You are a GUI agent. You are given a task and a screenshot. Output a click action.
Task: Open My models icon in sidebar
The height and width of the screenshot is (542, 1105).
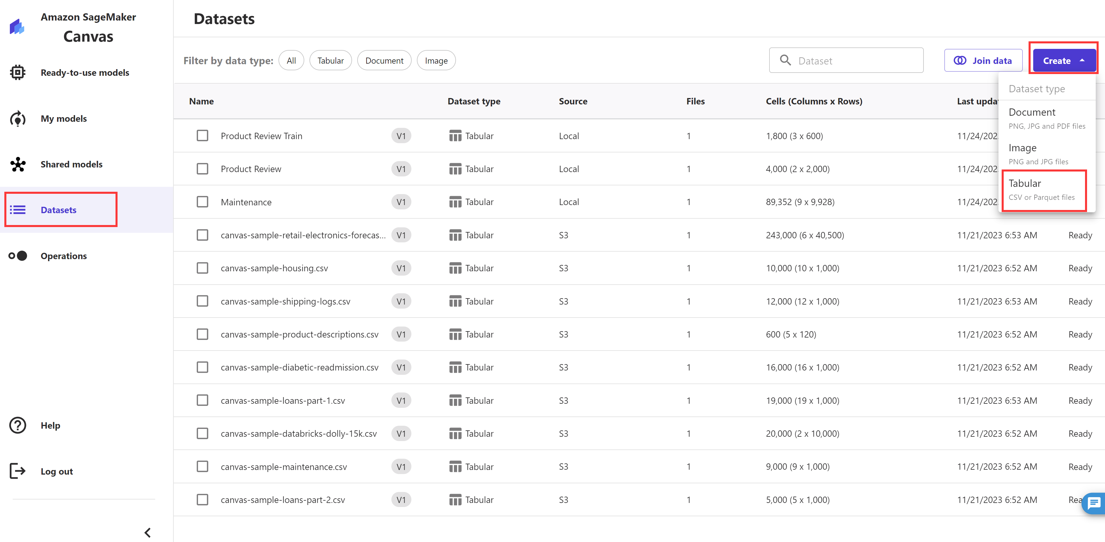tap(18, 119)
